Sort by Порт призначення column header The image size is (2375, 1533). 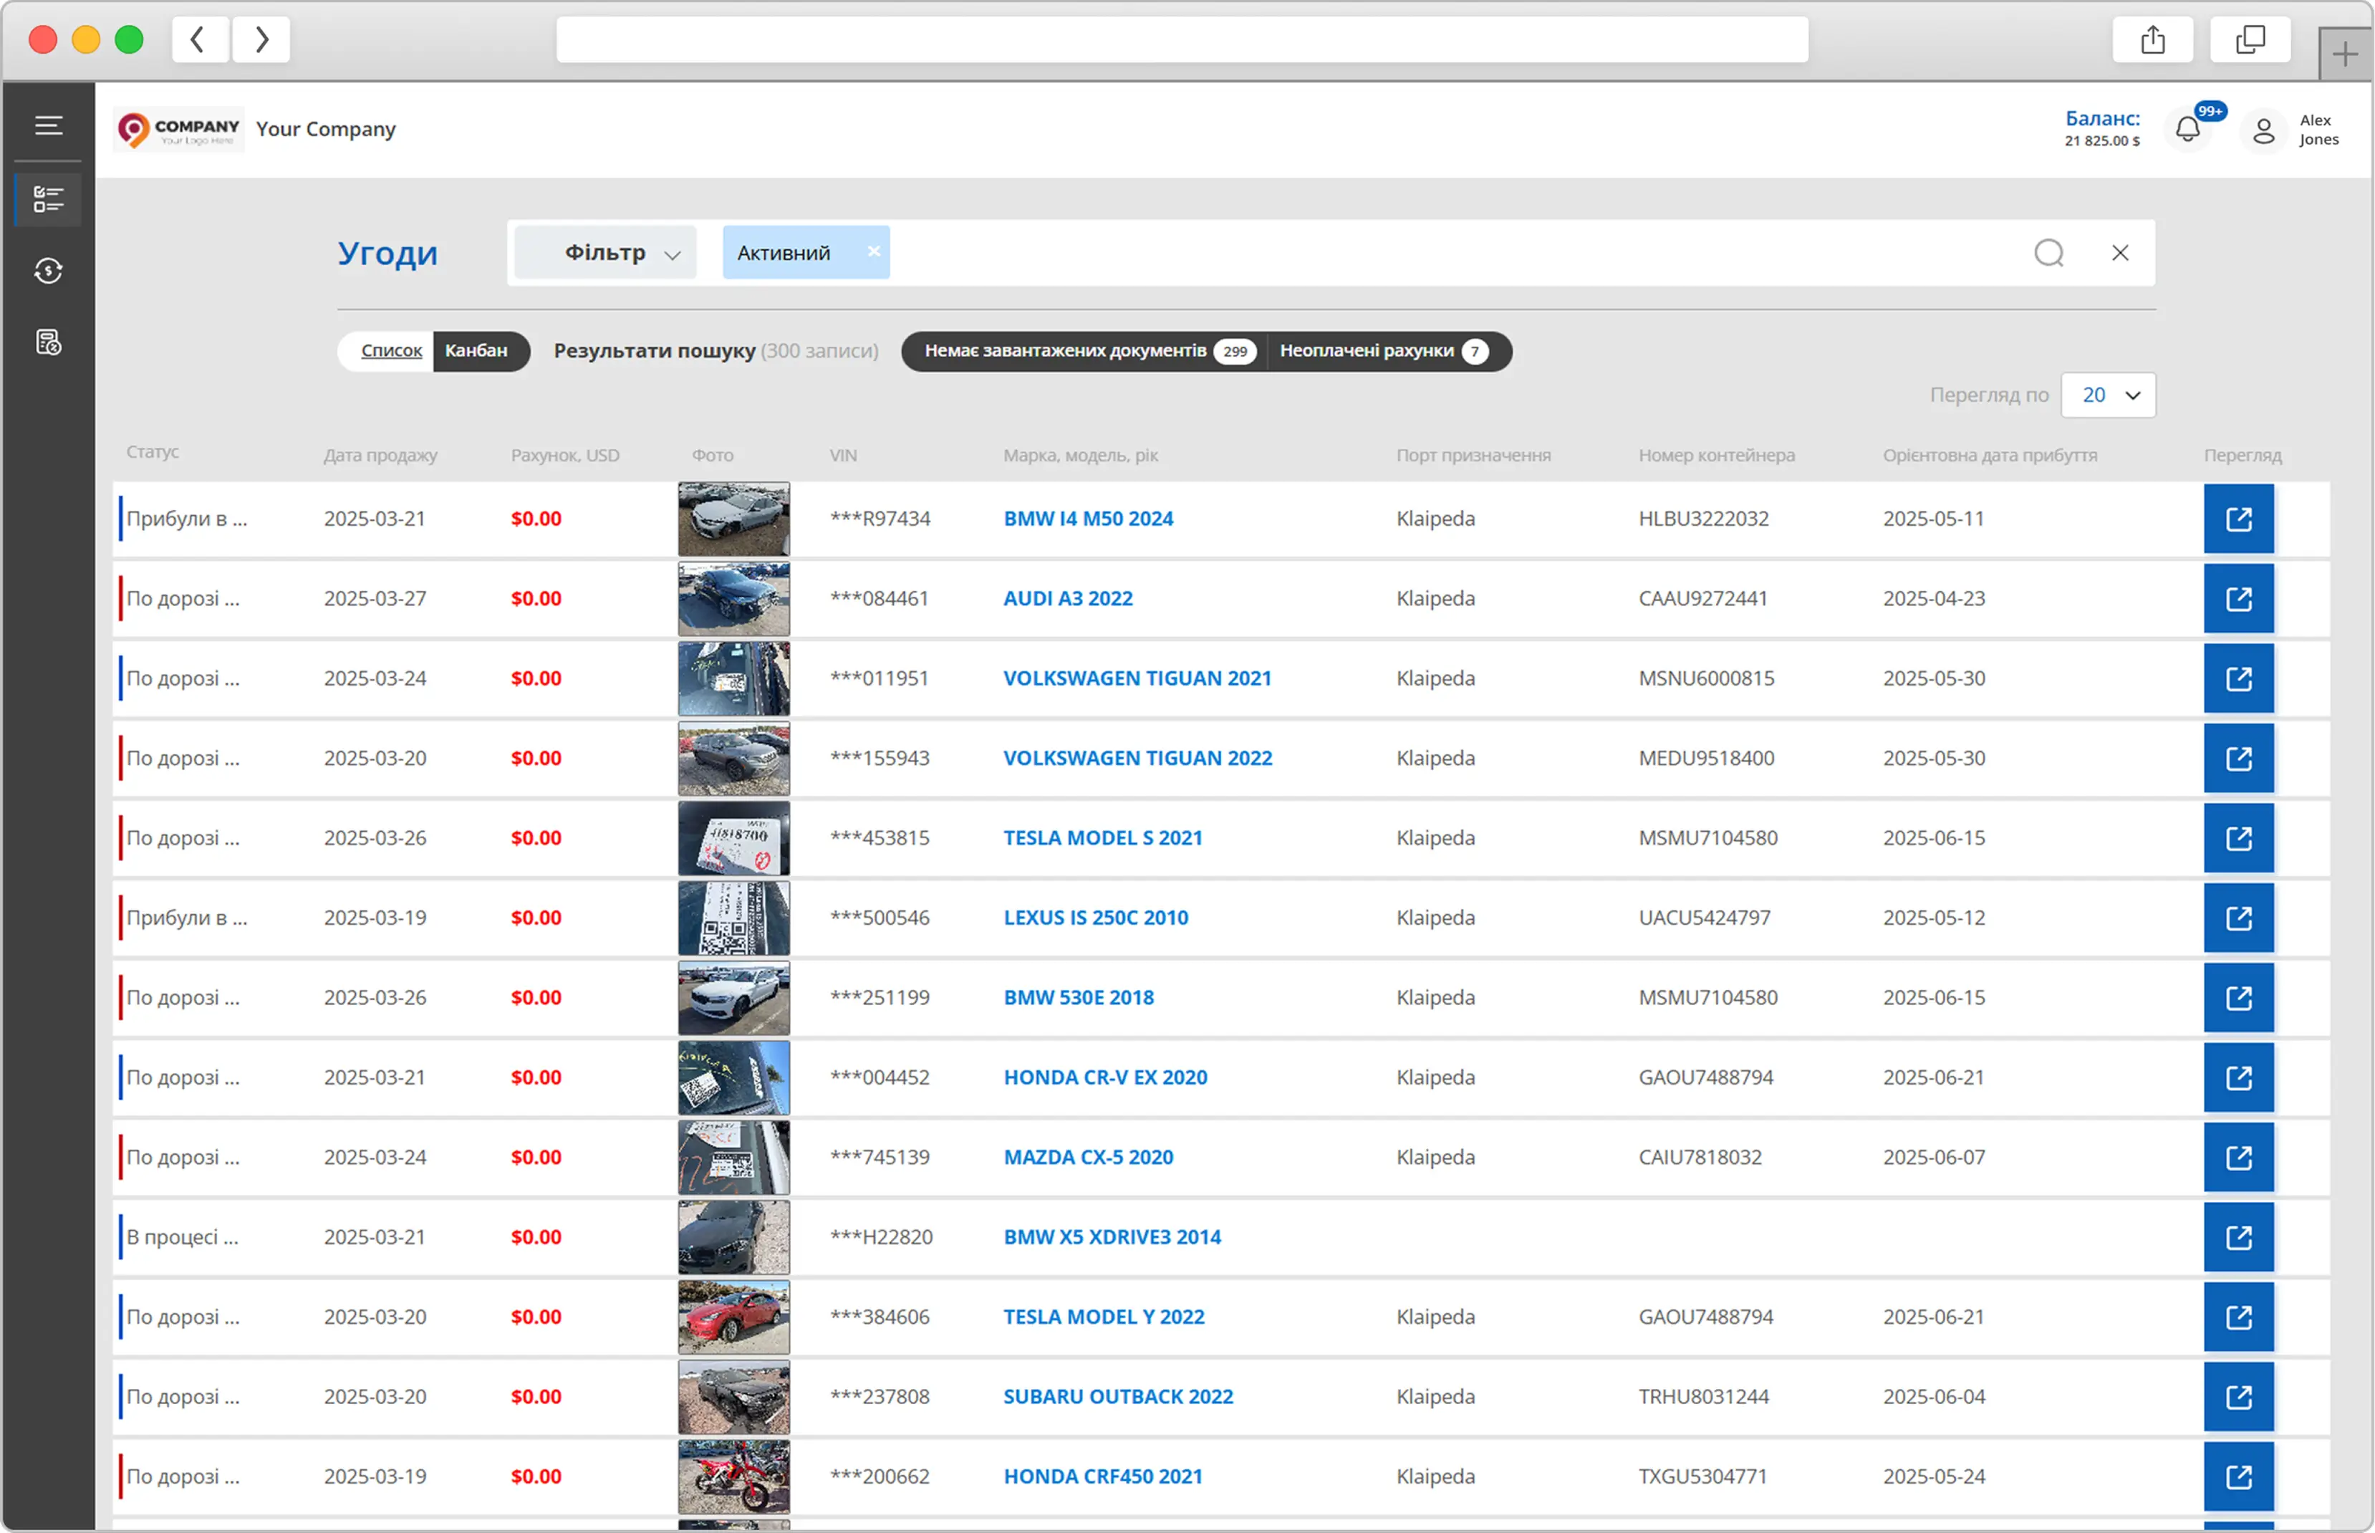(1473, 456)
